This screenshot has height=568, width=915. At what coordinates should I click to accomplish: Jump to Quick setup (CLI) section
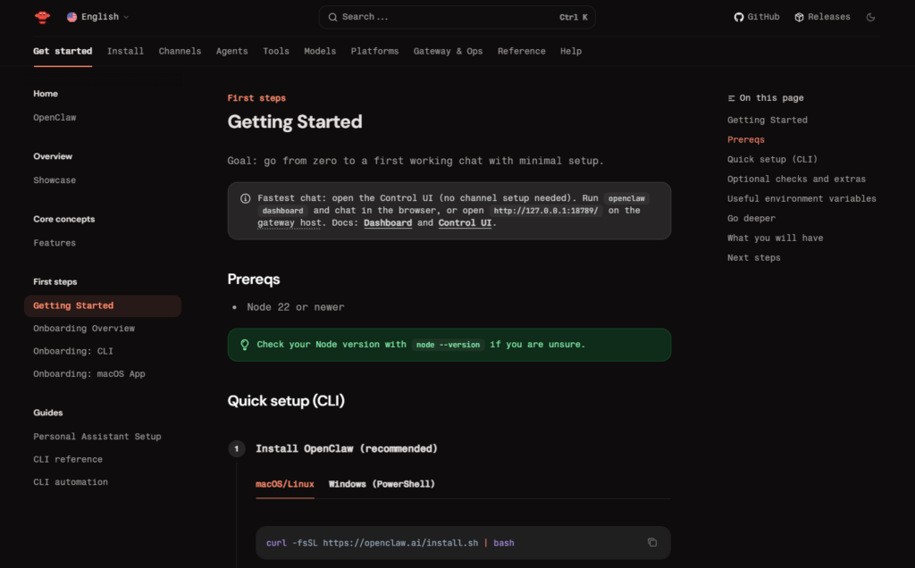coord(772,159)
